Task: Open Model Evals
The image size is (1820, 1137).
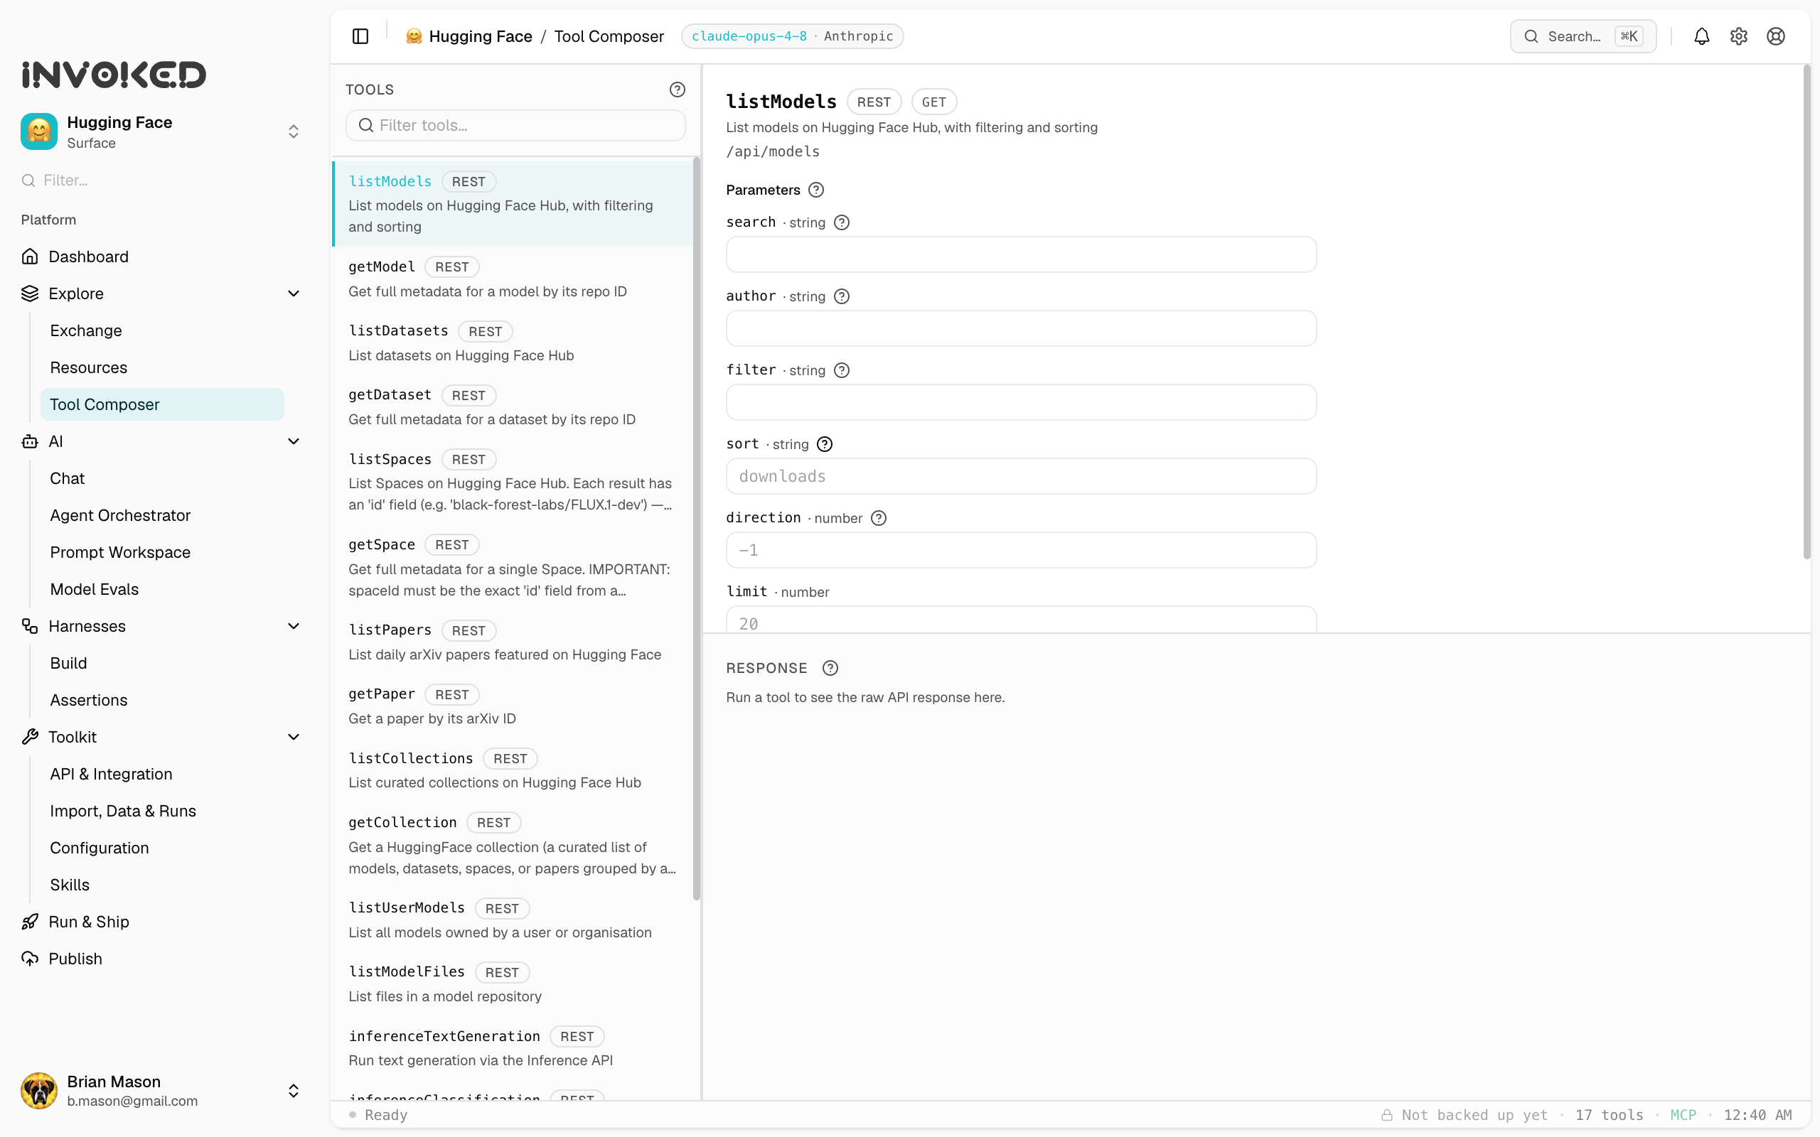Action: [x=95, y=589]
